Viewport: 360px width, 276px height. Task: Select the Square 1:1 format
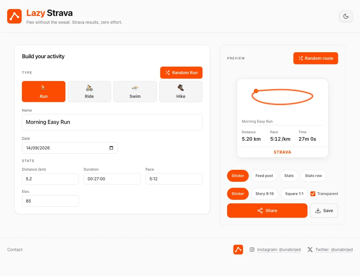pos(294,194)
